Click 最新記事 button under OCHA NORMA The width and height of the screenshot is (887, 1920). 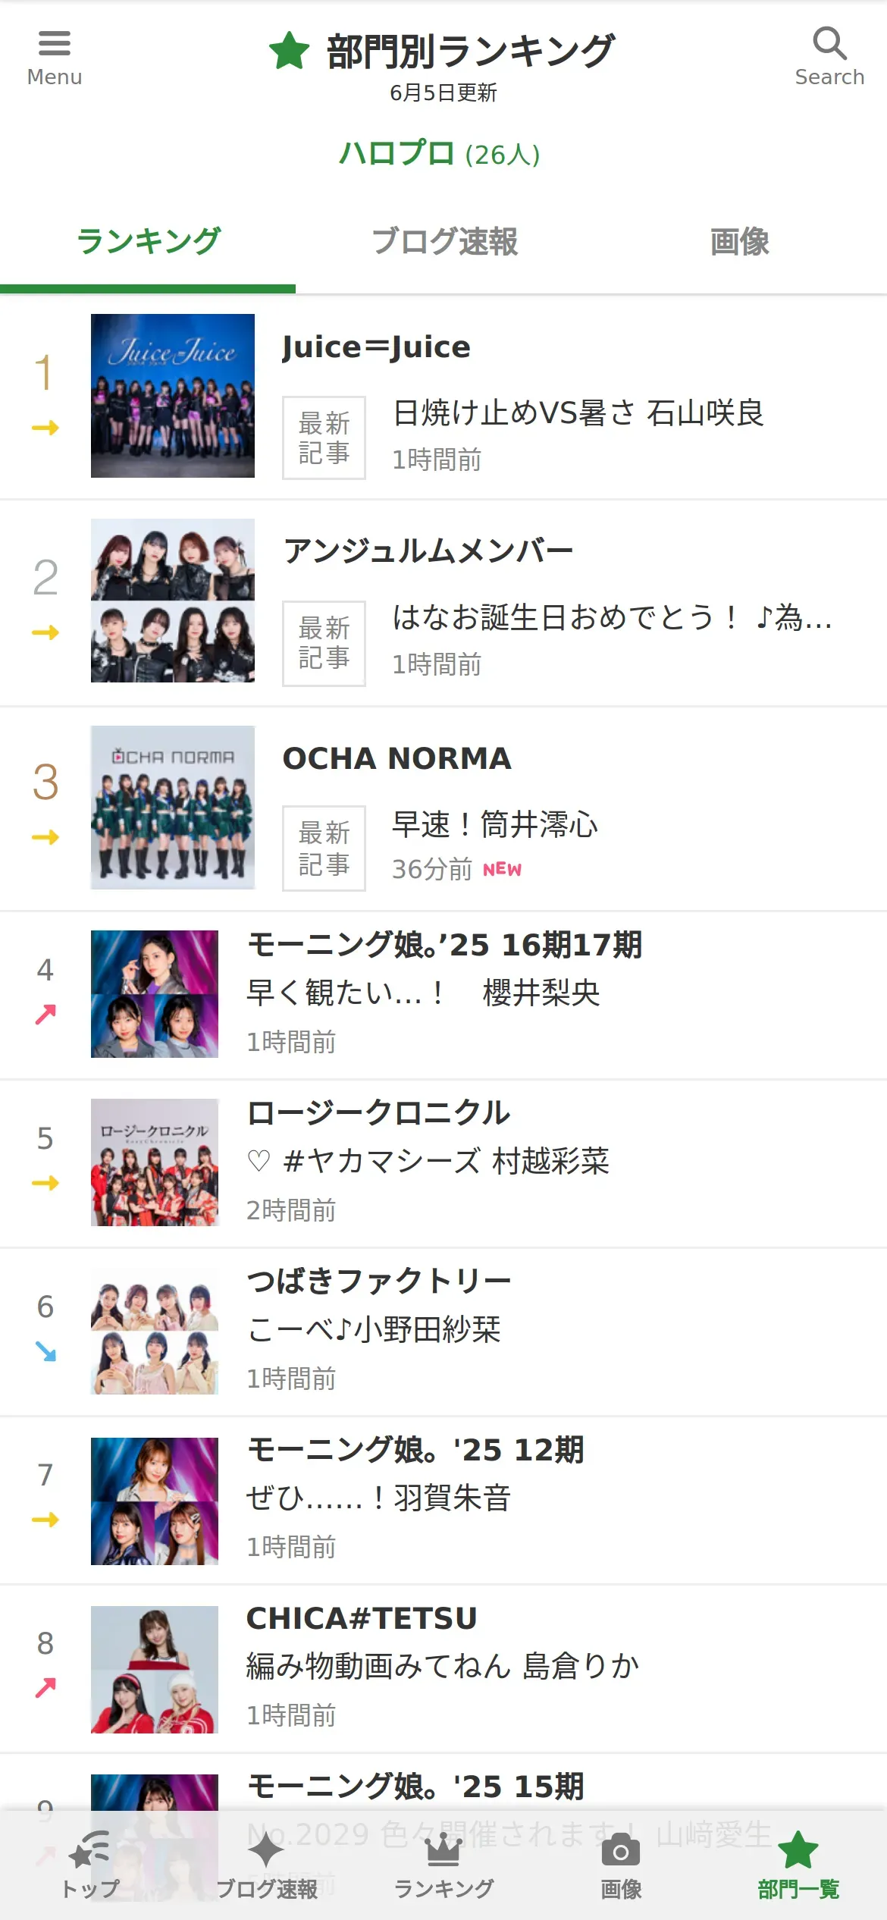pyautogui.click(x=324, y=848)
